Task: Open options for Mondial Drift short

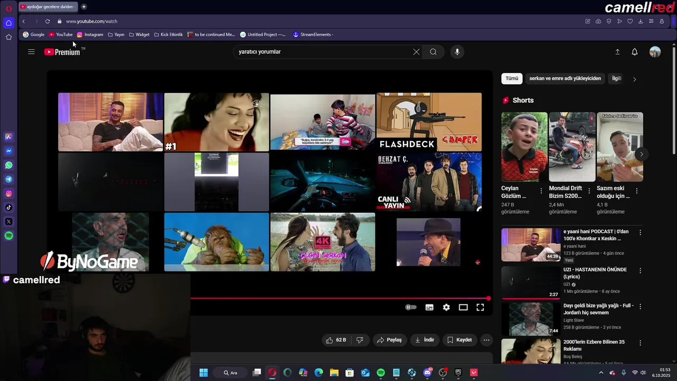Action: pyautogui.click(x=589, y=191)
